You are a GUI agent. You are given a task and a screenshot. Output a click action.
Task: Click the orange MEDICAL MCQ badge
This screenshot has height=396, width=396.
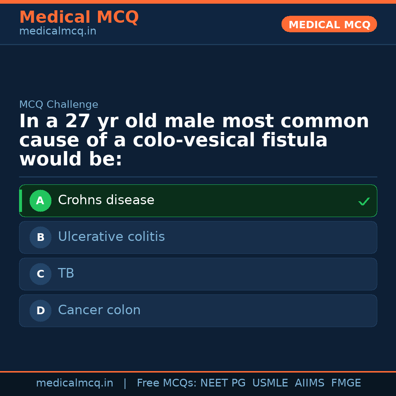pos(329,24)
